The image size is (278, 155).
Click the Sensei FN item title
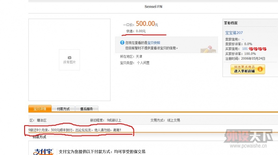[153, 7]
